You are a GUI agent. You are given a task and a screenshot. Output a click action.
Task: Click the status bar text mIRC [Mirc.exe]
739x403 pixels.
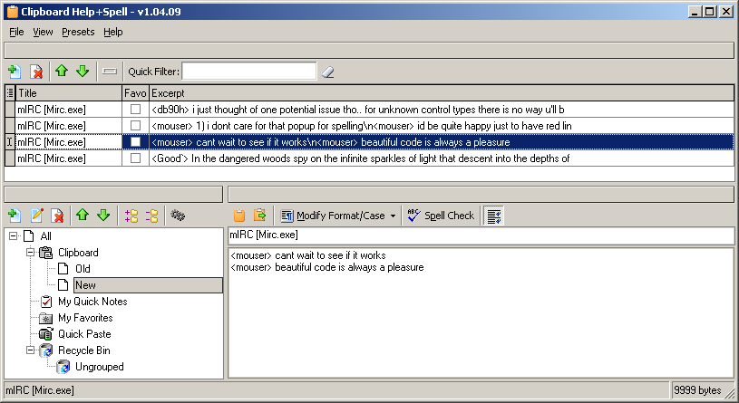tap(40, 390)
